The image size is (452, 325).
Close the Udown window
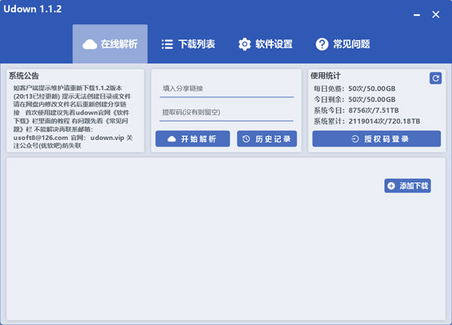[435, 14]
